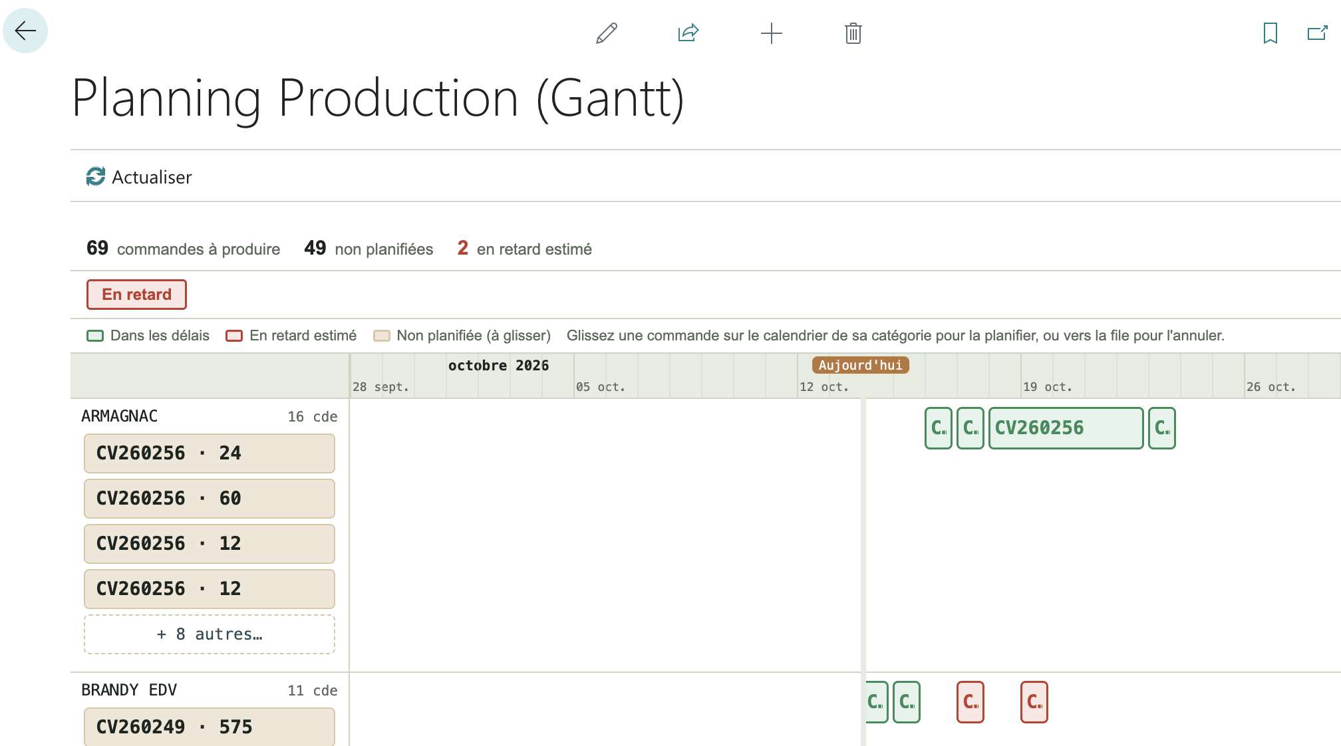
Task: Click the ARMAGNAC category label
Action: (x=120, y=416)
